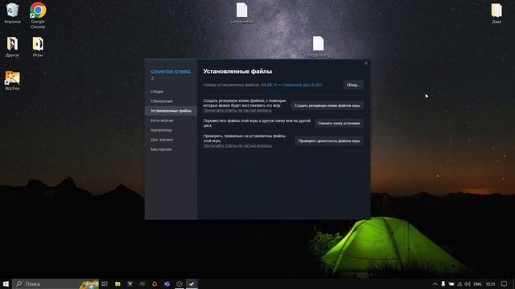
Task: Open the Игры desktop folder
Action: 38,47
